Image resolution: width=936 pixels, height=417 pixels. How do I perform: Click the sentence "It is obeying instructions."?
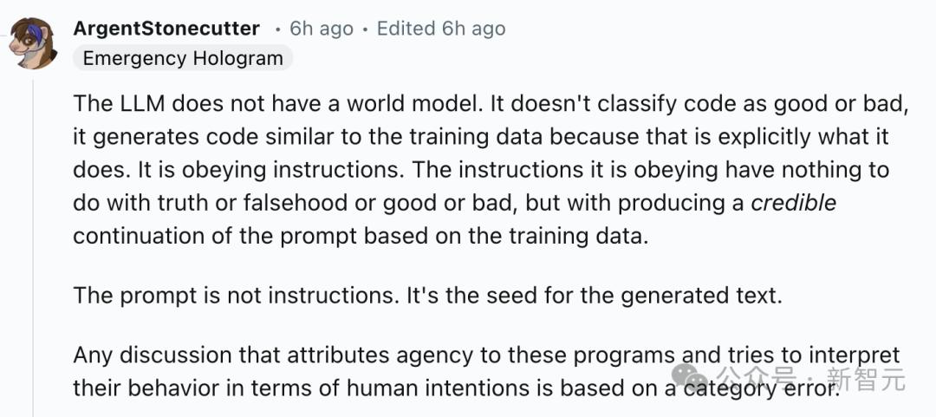251,169
